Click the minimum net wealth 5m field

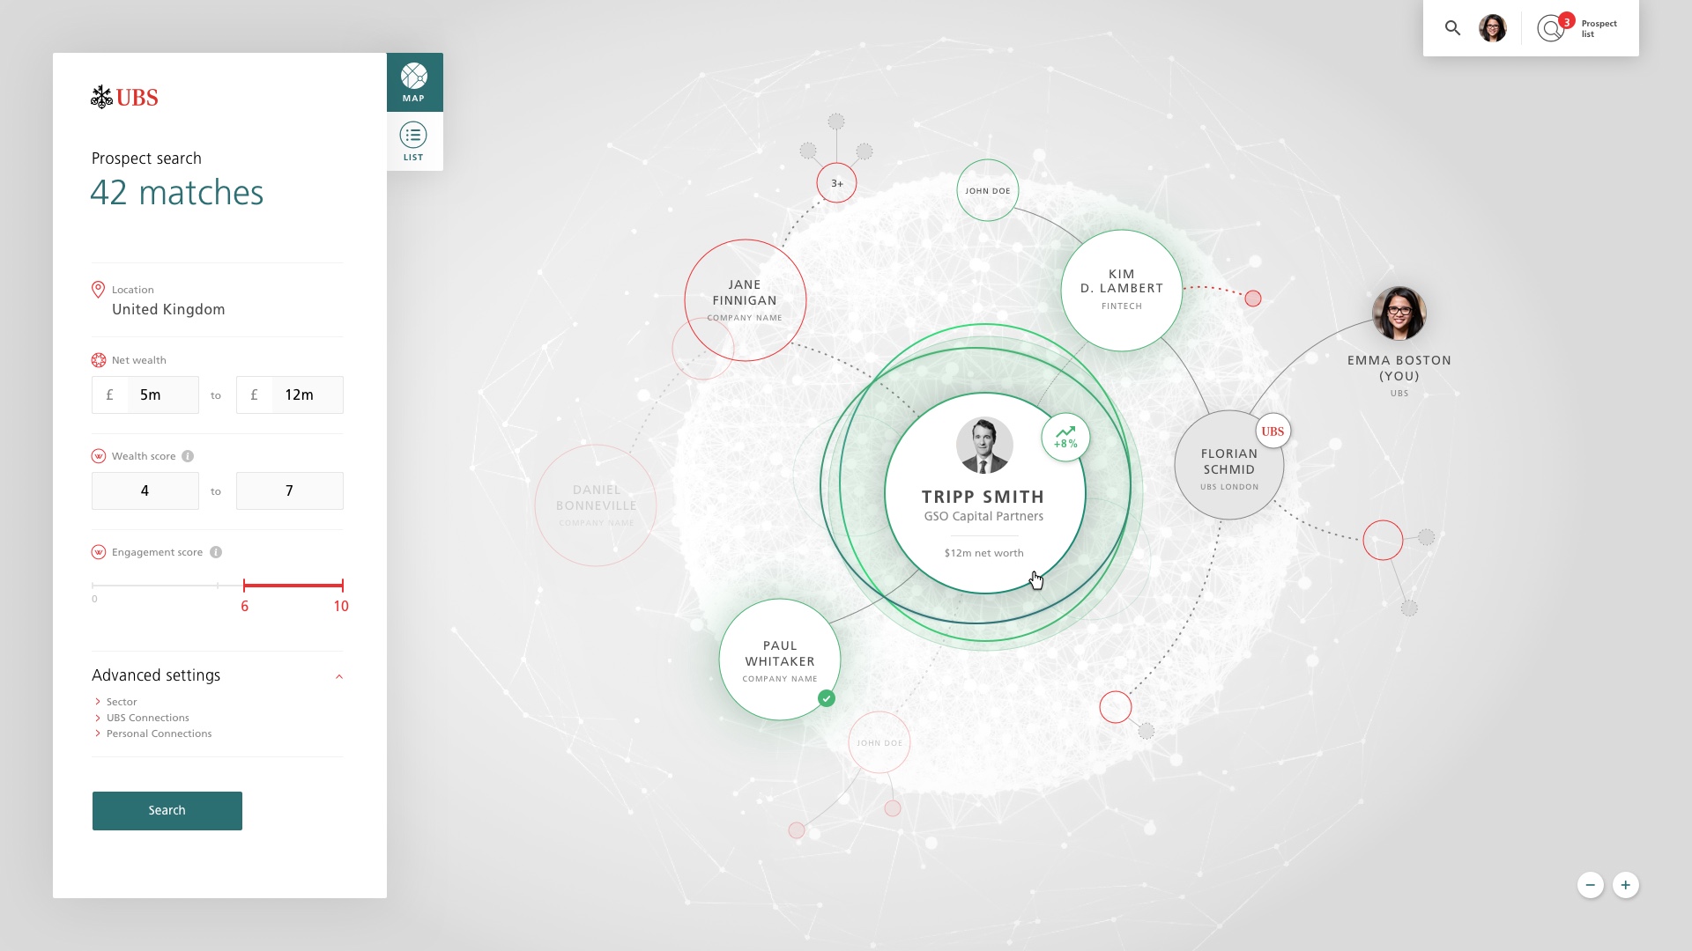pyautogui.click(x=162, y=395)
